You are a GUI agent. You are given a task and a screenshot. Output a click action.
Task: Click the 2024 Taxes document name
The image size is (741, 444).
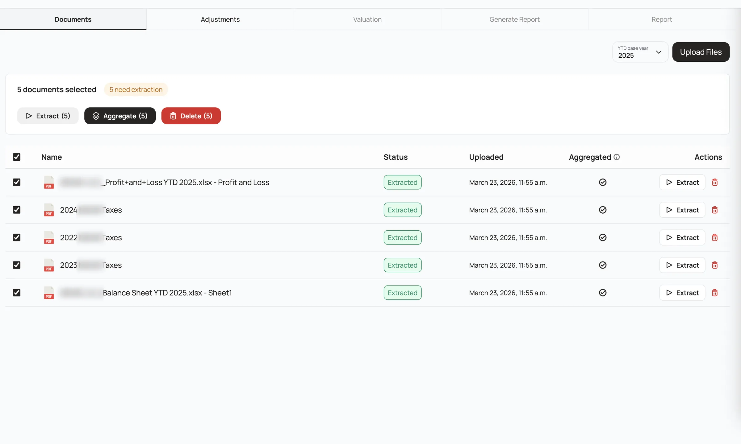[x=91, y=210]
